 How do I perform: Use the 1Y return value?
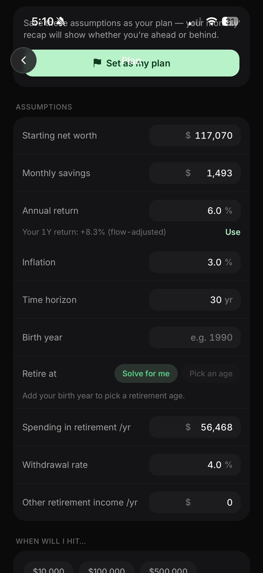(x=233, y=232)
